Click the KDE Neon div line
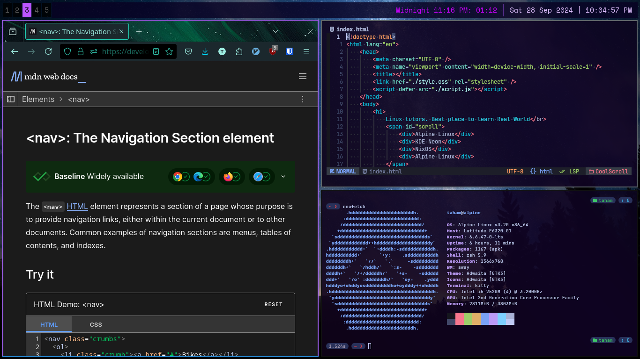 [x=430, y=142]
